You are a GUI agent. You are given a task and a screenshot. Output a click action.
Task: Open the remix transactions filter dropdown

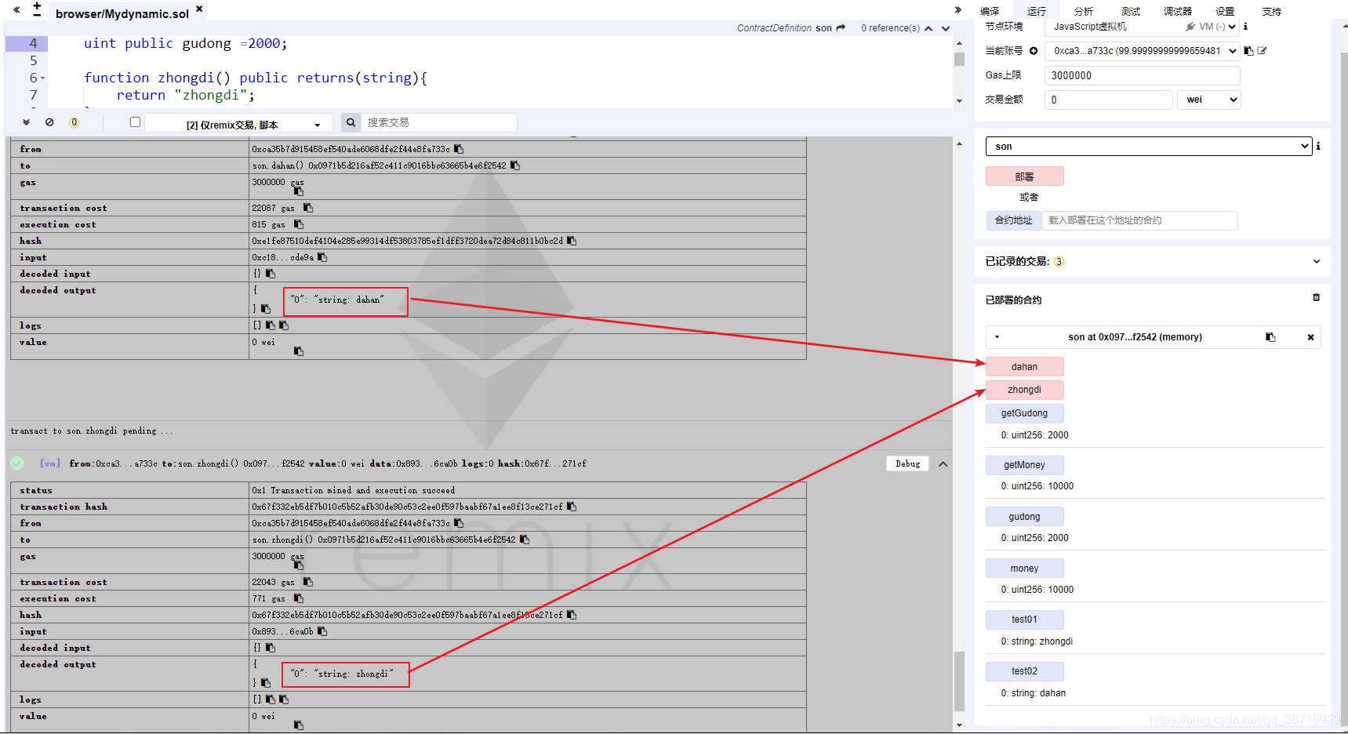click(x=239, y=124)
